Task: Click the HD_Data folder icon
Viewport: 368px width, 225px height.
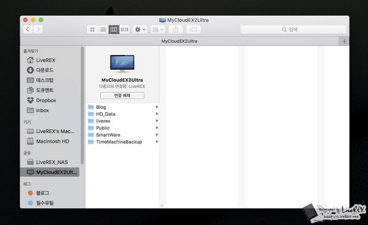Action: click(91, 114)
